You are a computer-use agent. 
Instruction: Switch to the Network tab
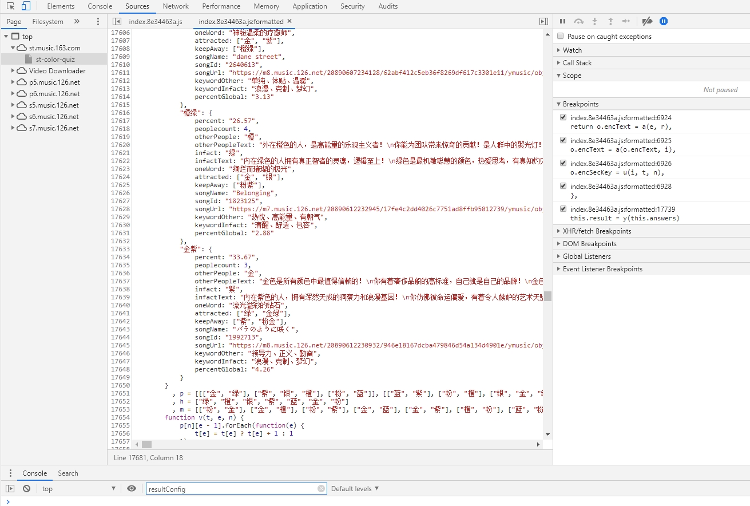click(176, 6)
